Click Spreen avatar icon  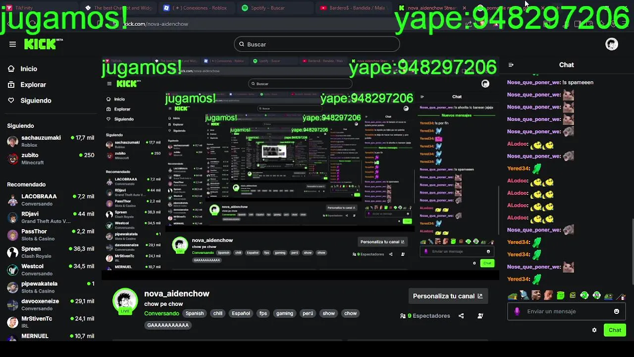tap(13, 252)
